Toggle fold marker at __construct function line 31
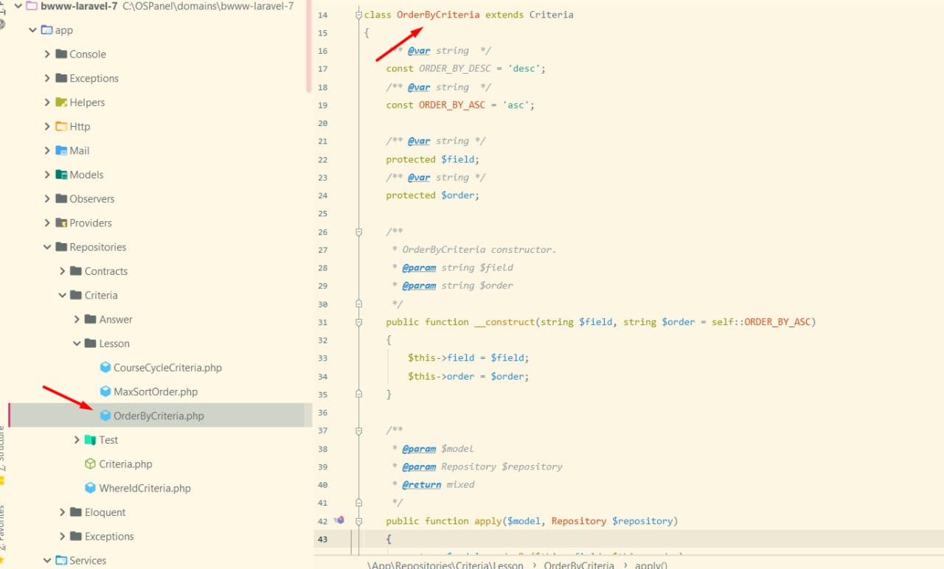Screen dimensions: 944x569 click(358, 322)
